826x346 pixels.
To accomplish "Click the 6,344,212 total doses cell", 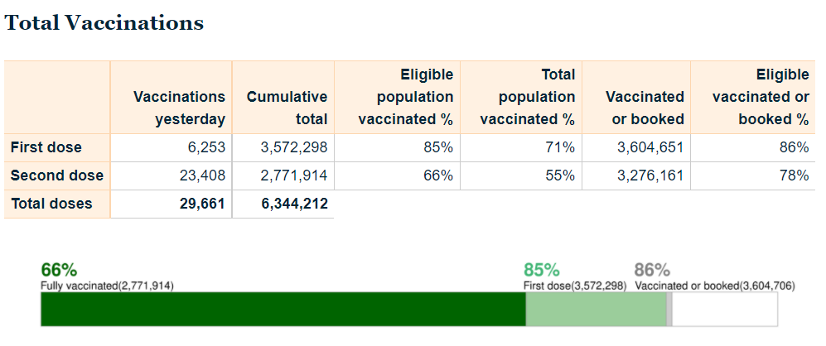I will click(x=293, y=204).
